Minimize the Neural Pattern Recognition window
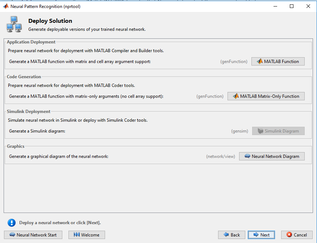The width and height of the screenshot is (317, 243). 275,6
